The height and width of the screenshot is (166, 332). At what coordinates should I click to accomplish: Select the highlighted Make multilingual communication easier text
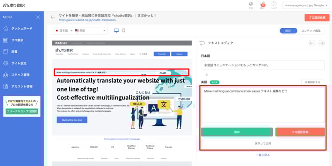click(x=122, y=72)
